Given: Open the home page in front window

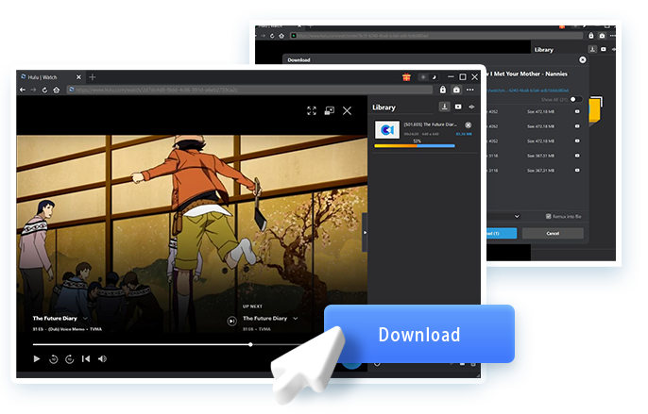Looking at the screenshot, I should [x=57, y=90].
